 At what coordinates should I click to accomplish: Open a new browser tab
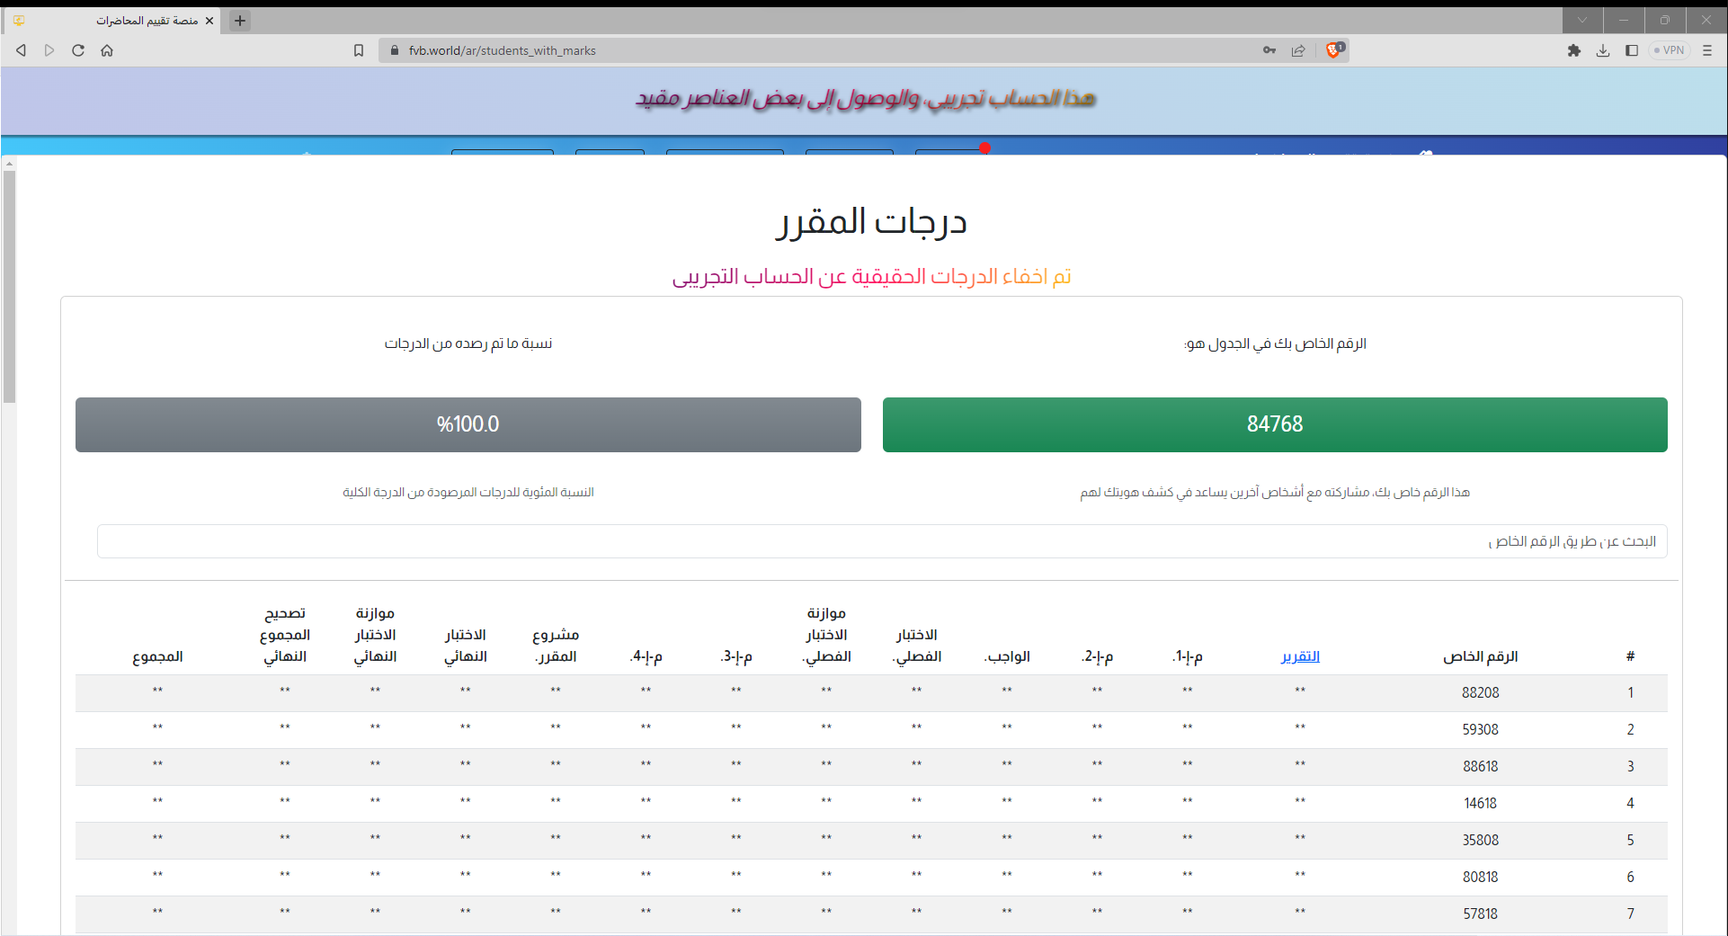coord(240,21)
